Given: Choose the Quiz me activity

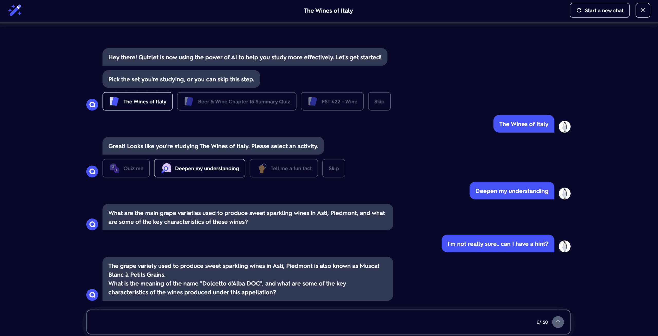Looking at the screenshot, I should pyautogui.click(x=126, y=168).
